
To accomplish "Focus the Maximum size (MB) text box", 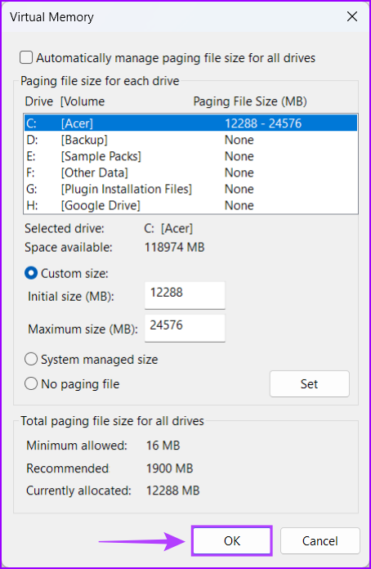I will [185, 328].
